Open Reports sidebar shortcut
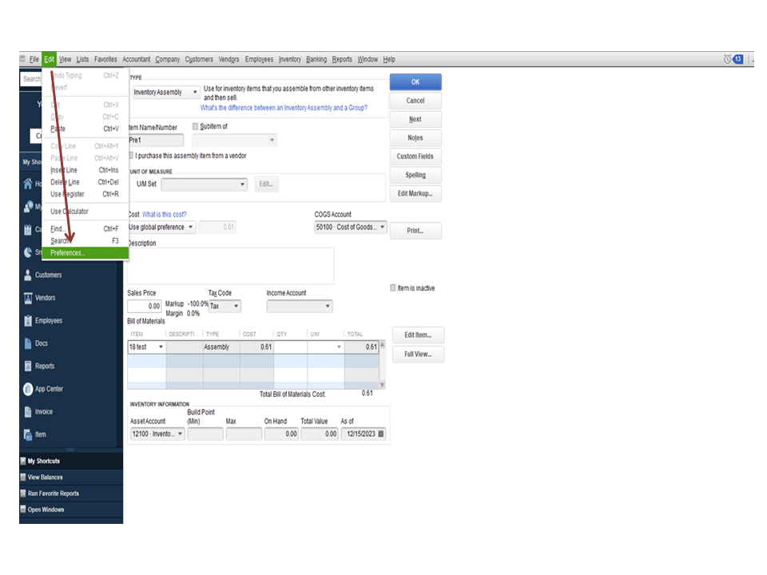767x575 pixels. [45, 367]
